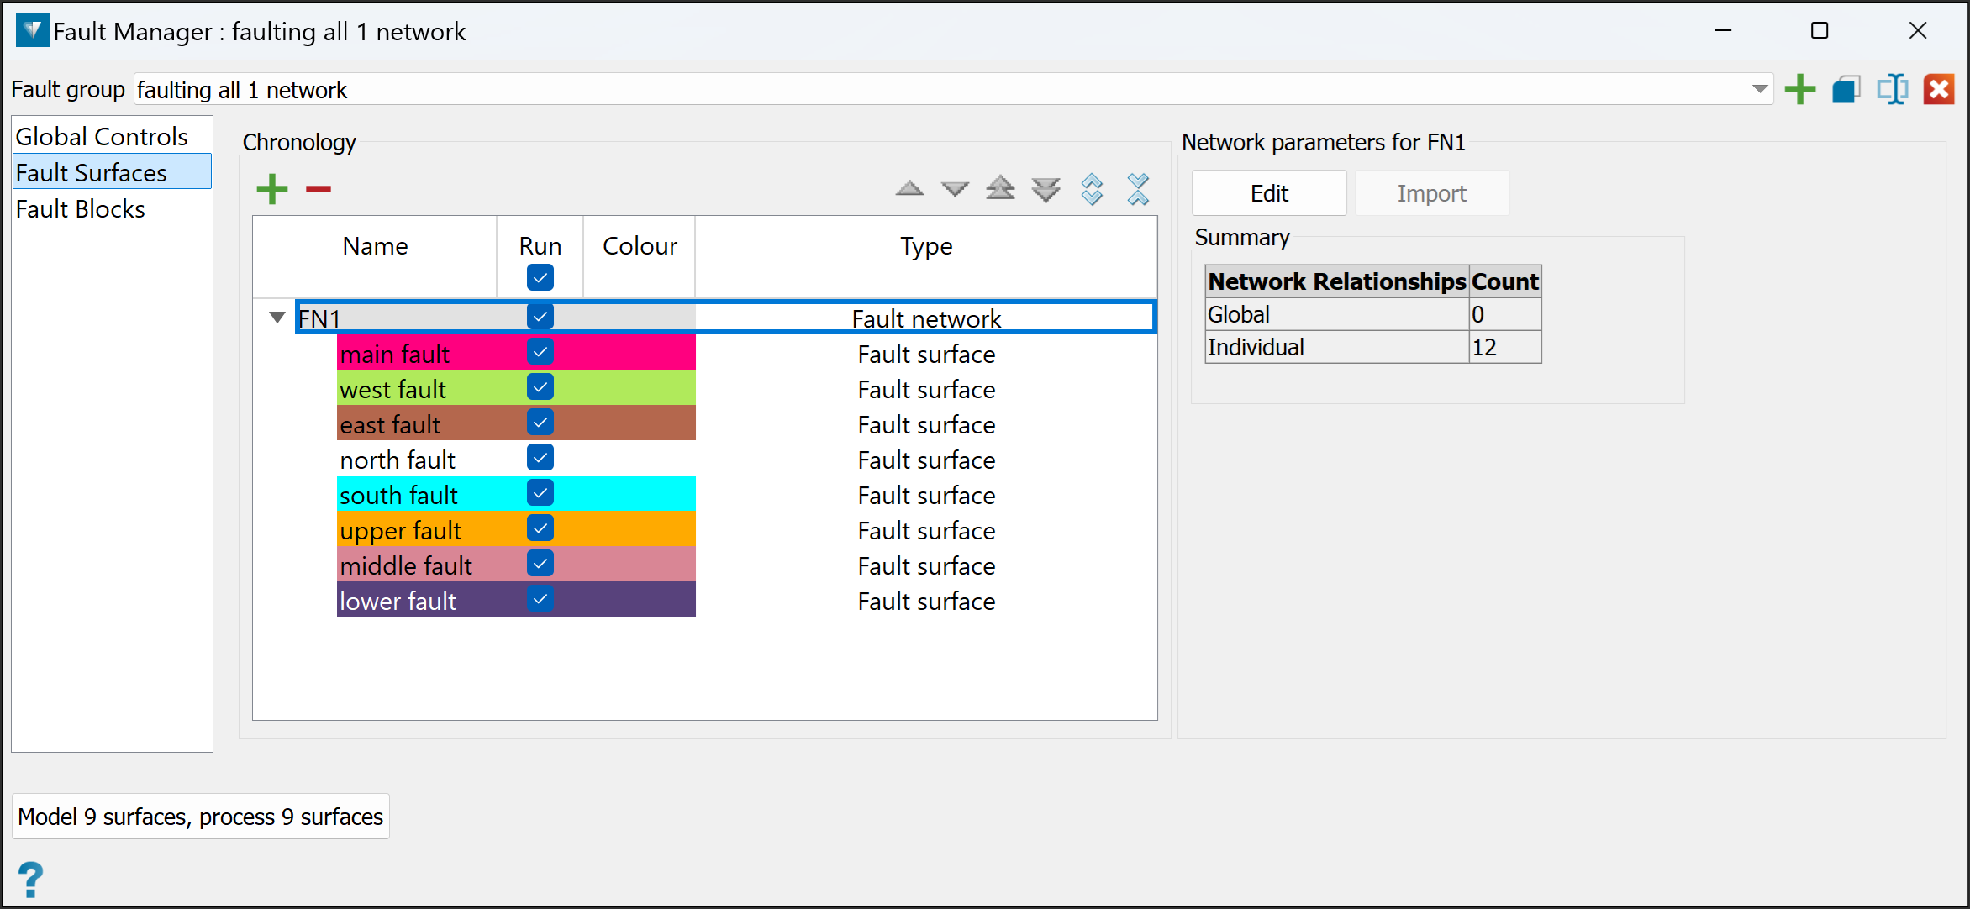Screen dimensions: 1970x909
Task: Click the green plus icon to add a fault group
Action: (1799, 89)
